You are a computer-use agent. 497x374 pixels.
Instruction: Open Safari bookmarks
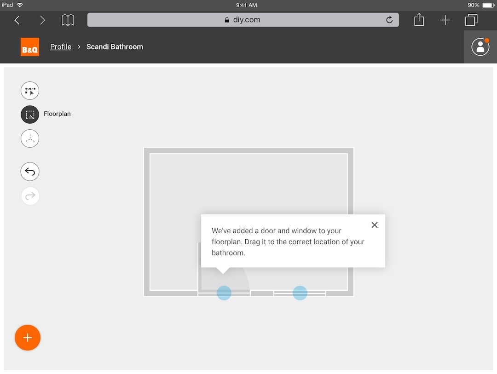tap(68, 20)
